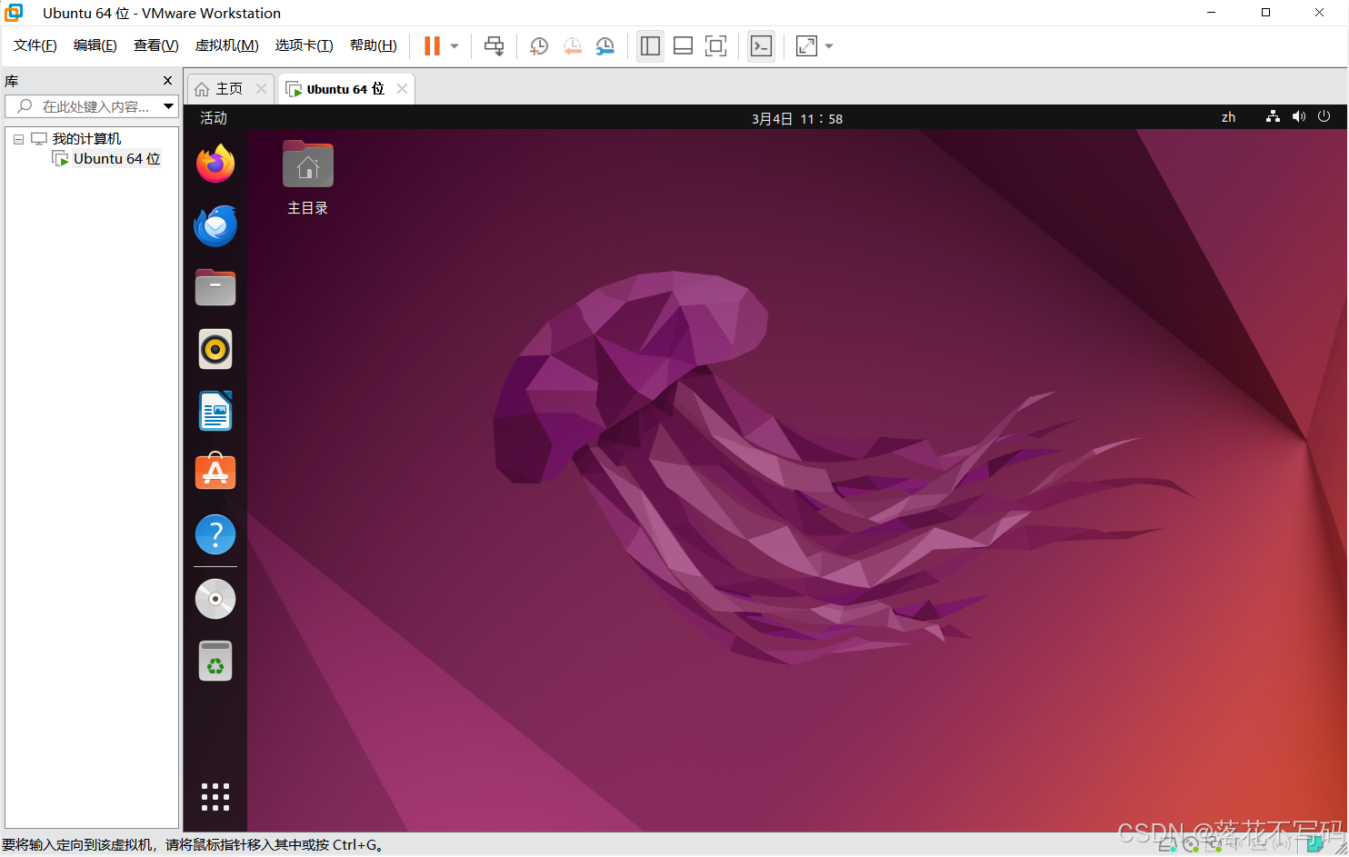Open the Files manager in the dock
Image resolution: width=1349 pixels, height=857 pixels.
(215, 287)
